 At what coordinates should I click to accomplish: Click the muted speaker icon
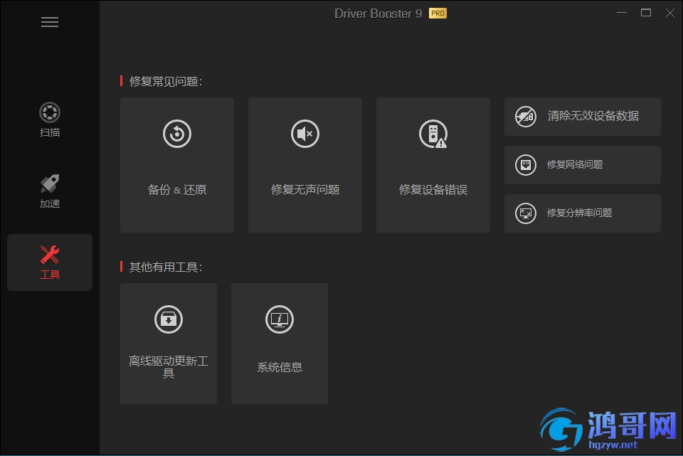pos(305,134)
